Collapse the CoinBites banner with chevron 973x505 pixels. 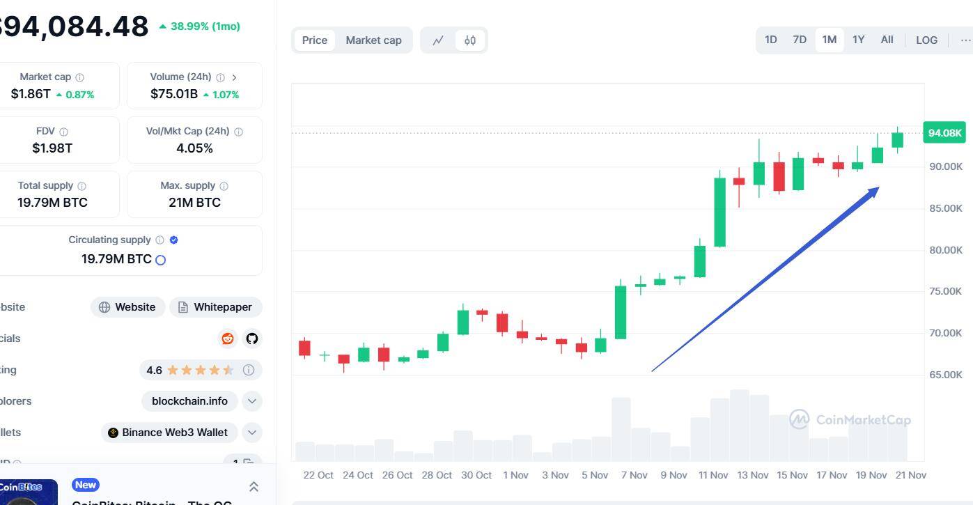[254, 486]
